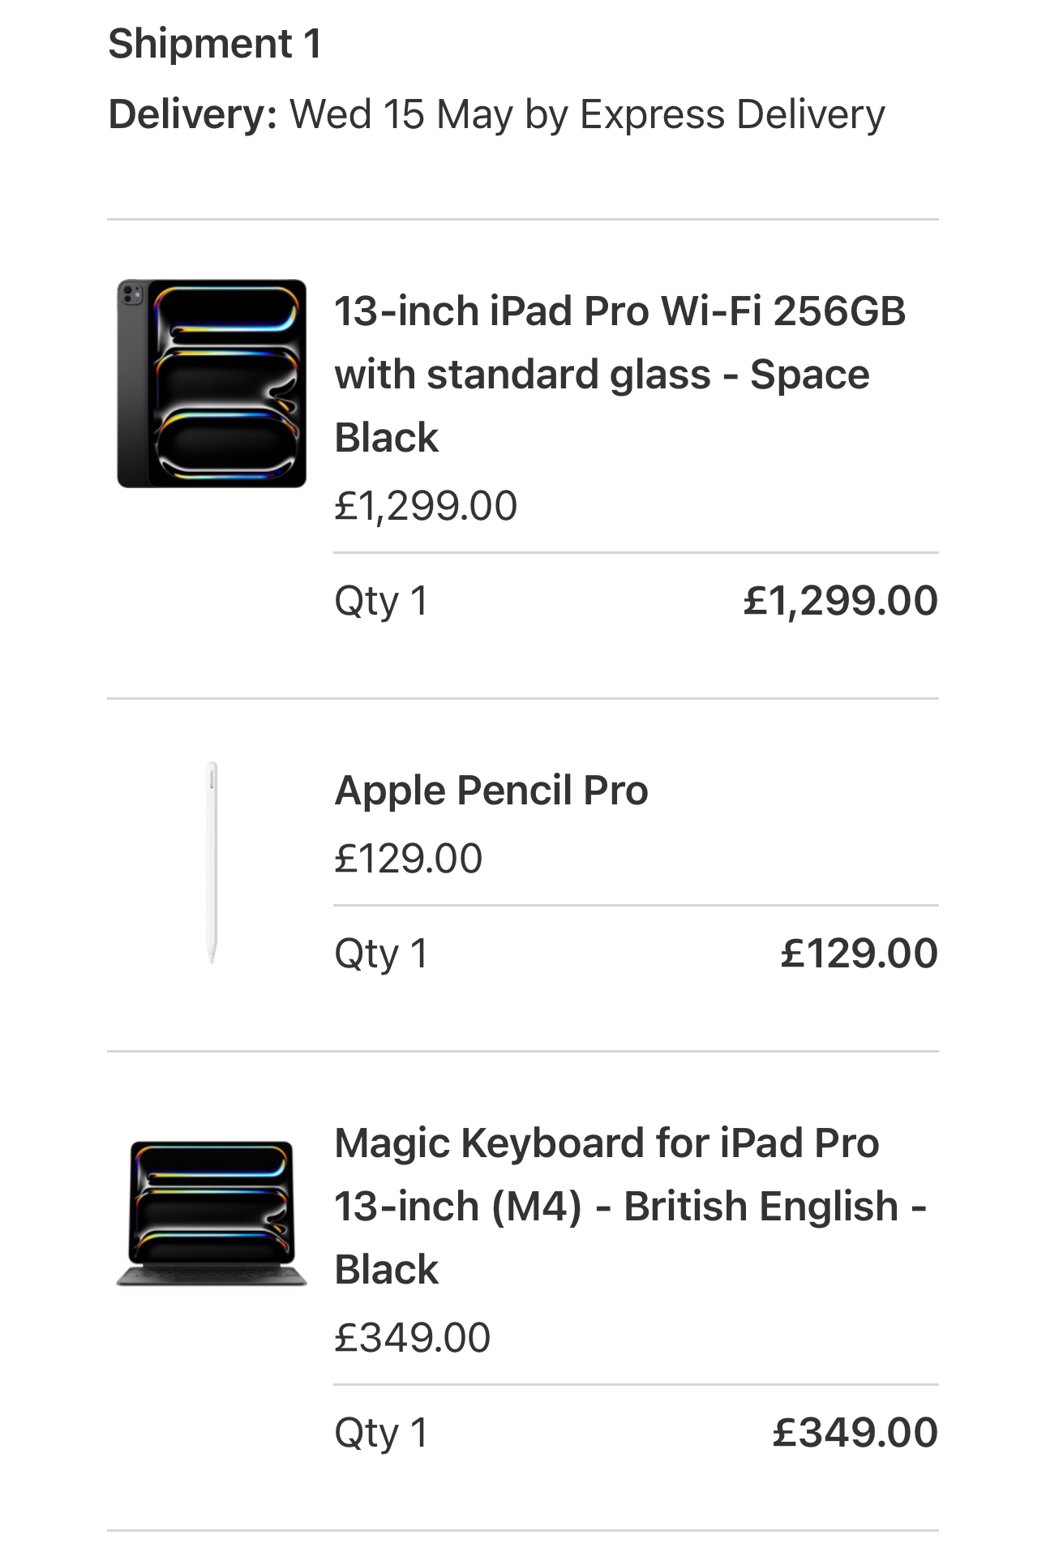The height and width of the screenshot is (1565, 1046).
Task: Click Qty 1 for the Apple Pencil Pro
Action: [x=381, y=954]
